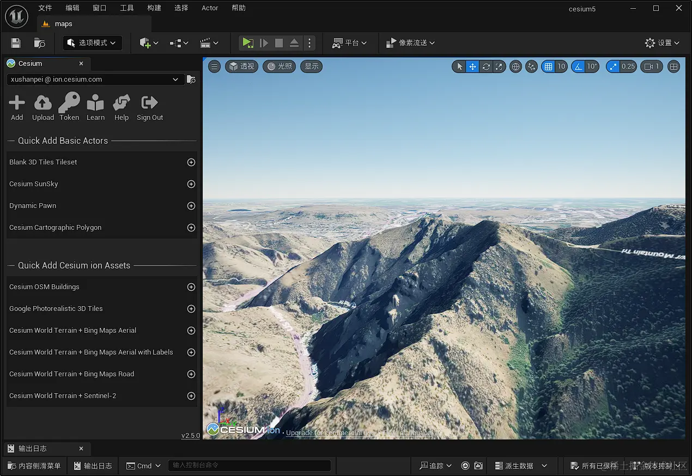Image resolution: width=692 pixels, height=476 pixels.
Task: Click the save icon in main toolbar
Action: 16,43
